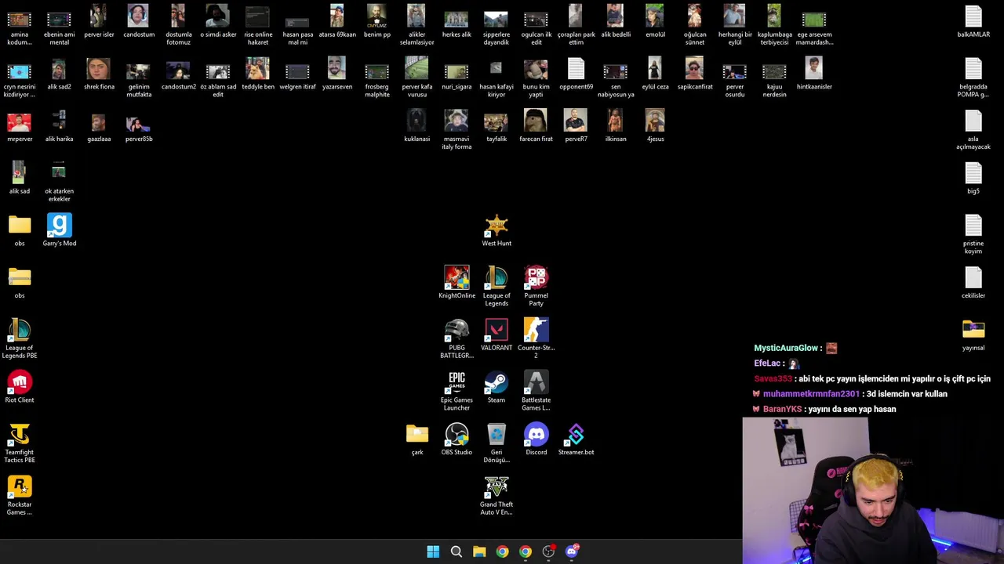Select the sapikcanfirat image file

click(x=695, y=74)
